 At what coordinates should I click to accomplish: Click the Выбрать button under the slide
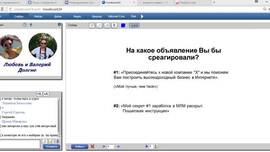coord(80,147)
